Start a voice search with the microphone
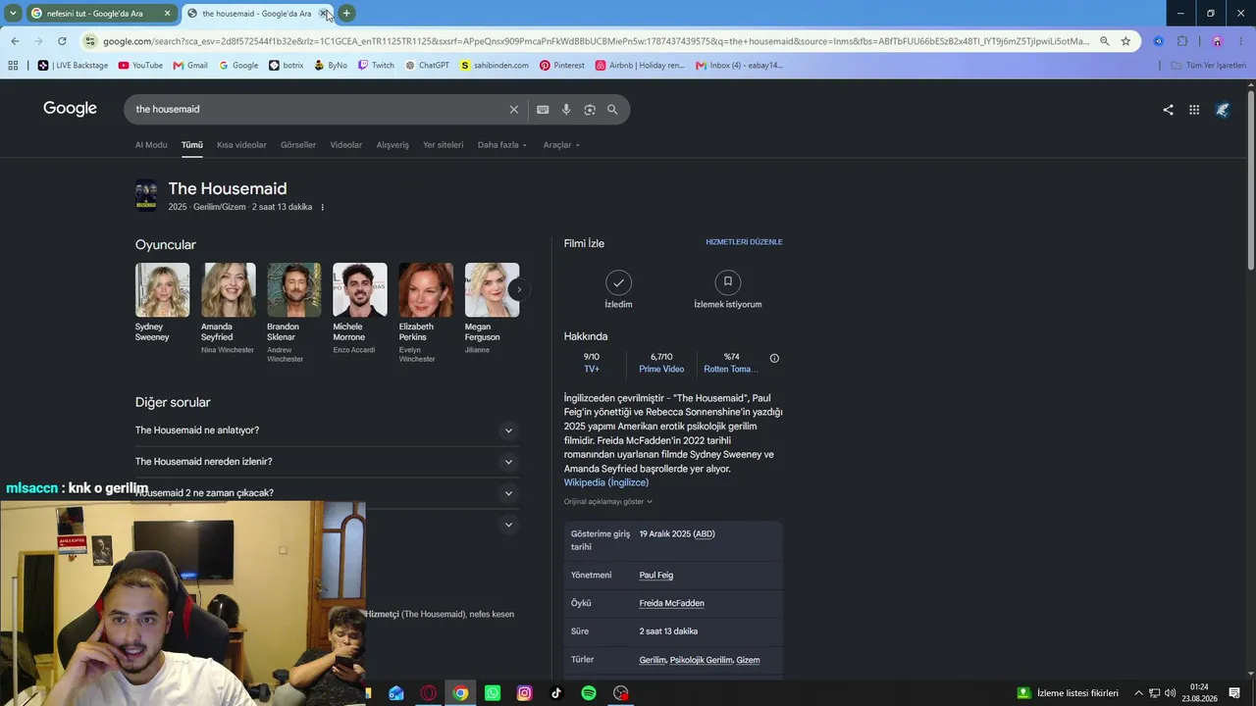Viewport: 1256px width, 706px height. coord(566,110)
